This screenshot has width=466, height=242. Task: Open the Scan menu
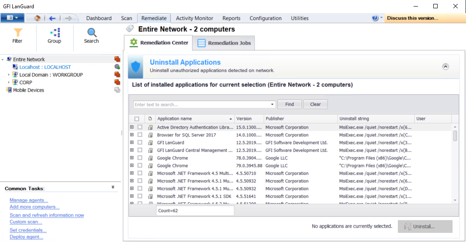point(126,18)
